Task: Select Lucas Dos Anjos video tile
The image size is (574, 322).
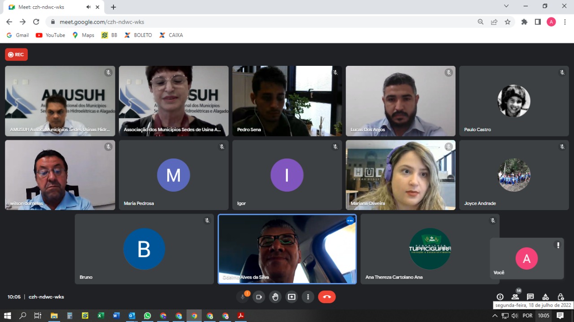Action: pyautogui.click(x=400, y=101)
